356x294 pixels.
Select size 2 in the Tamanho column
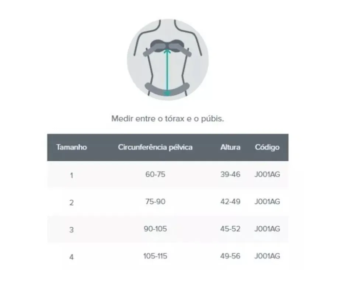pyautogui.click(x=71, y=202)
